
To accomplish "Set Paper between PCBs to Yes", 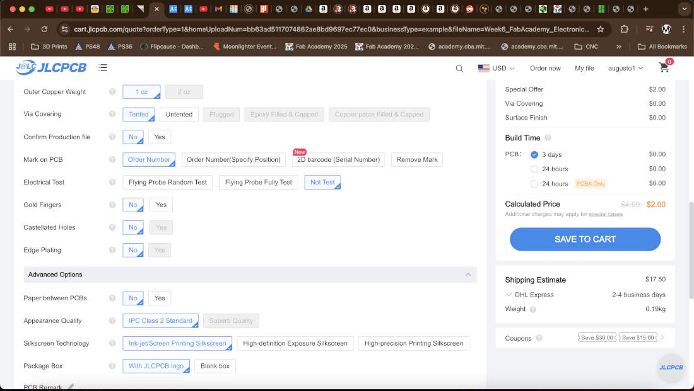I will tap(160, 298).
